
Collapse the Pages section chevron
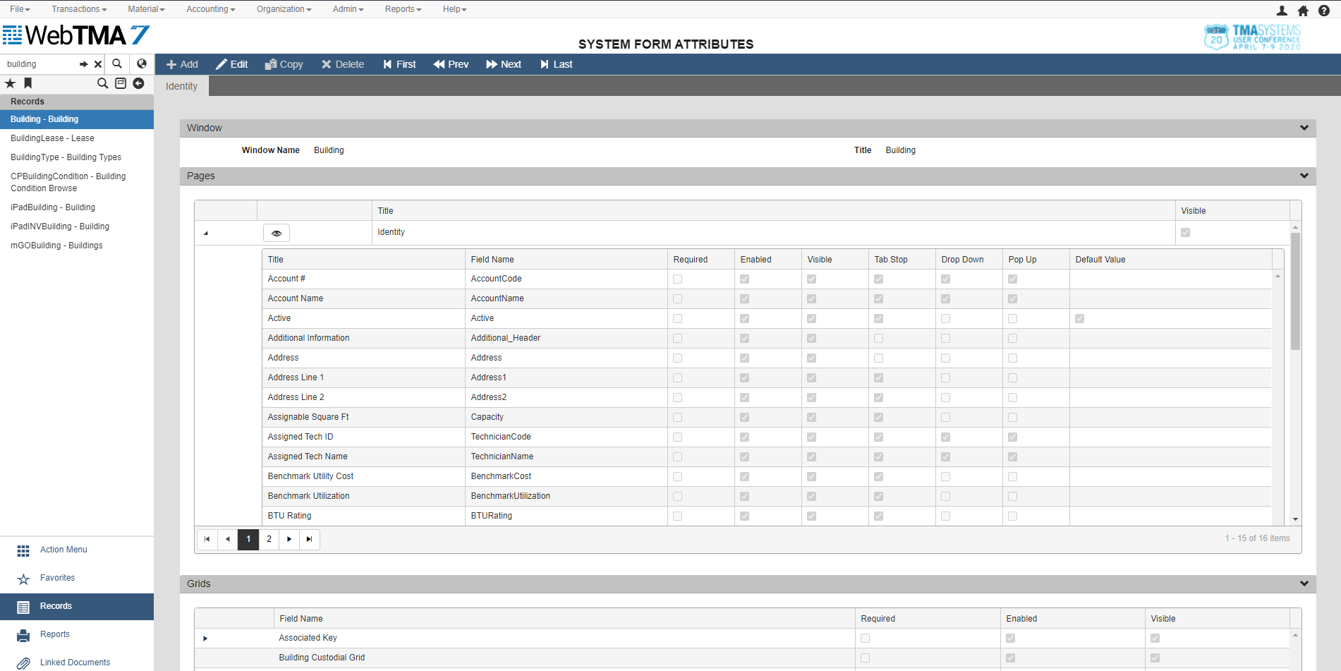coord(1304,176)
